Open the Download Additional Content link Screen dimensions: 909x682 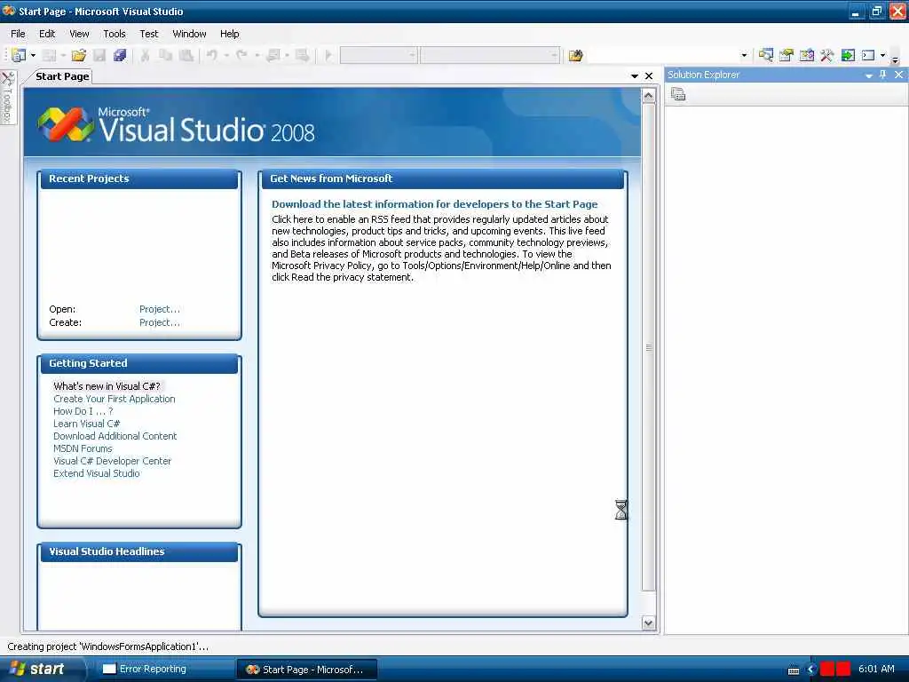[x=115, y=436]
